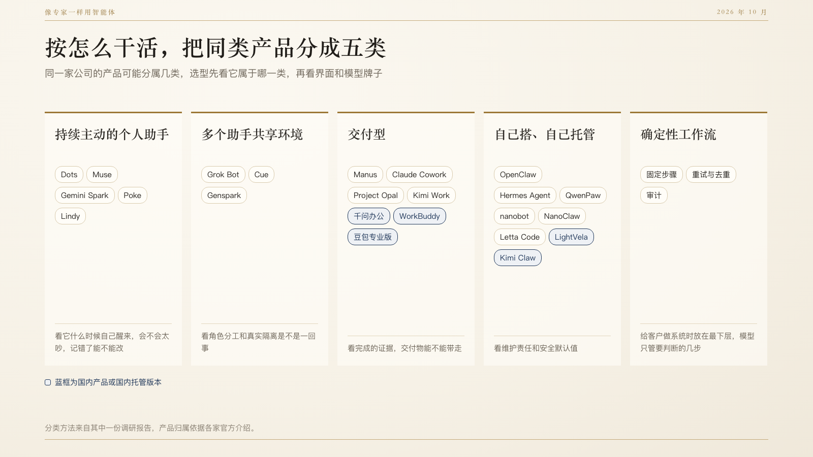The width and height of the screenshot is (813, 457).
Task: Click the blue-framed 千问办公 chip
Action: coord(369,216)
